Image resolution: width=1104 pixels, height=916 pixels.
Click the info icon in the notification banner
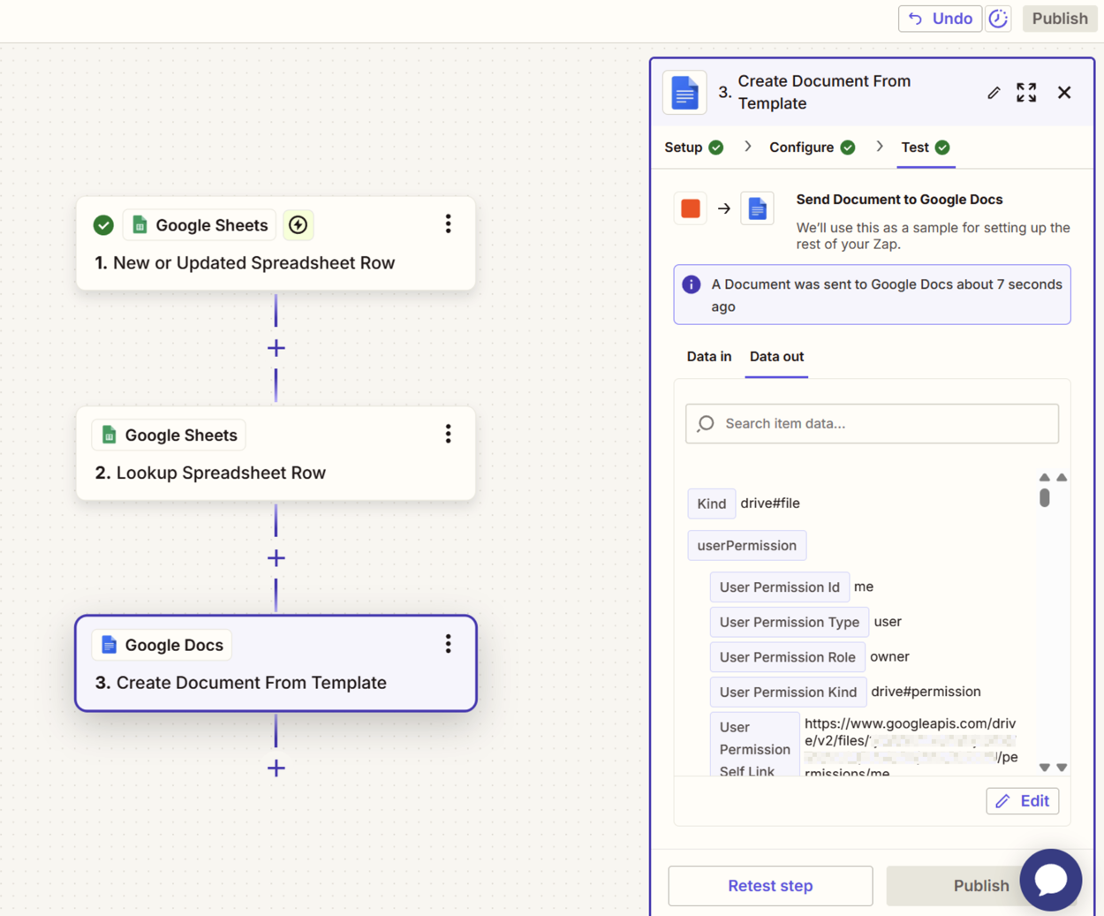[x=692, y=284]
